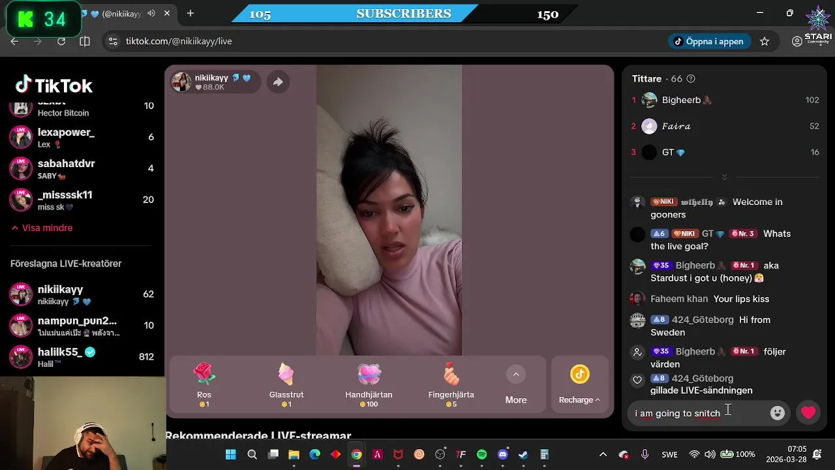Open _missssk11 live channel
The height and width of the screenshot is (470, 835).
(x=82, y=200)
